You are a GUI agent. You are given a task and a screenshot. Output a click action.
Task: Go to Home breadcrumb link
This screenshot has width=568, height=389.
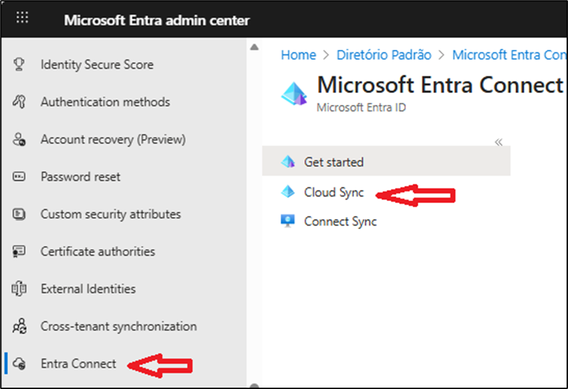298,55
